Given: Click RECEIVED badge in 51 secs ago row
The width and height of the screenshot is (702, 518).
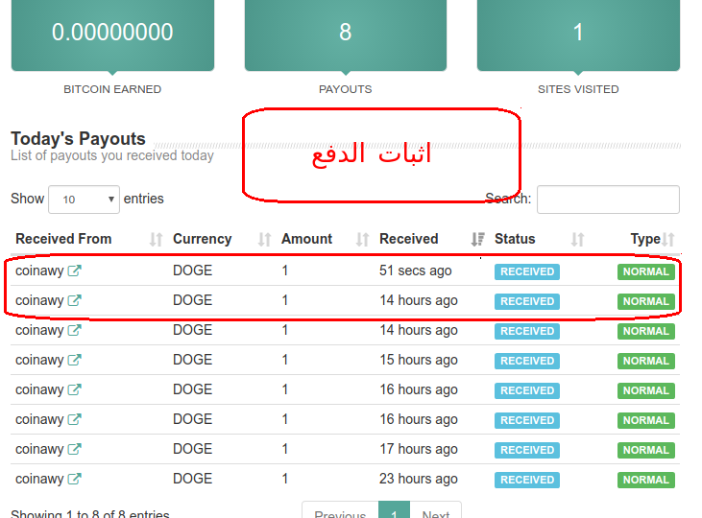Looking at the screenshot, I should tap(527, 271).
